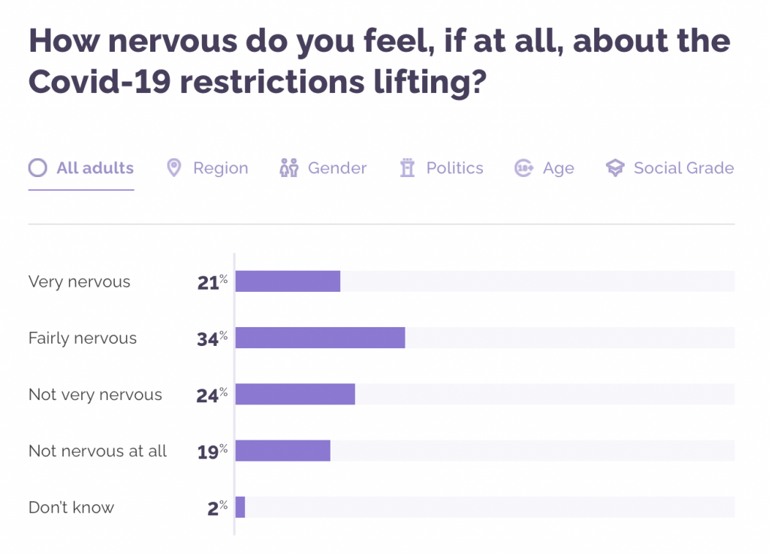
Task: Click the Gender people icon
Action: click(289, 168)
